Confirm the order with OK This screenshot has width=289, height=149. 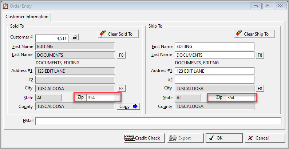click(x=224, y=138)
